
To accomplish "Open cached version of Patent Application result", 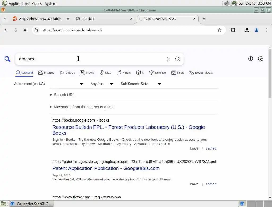I will [x=211, y=184].
